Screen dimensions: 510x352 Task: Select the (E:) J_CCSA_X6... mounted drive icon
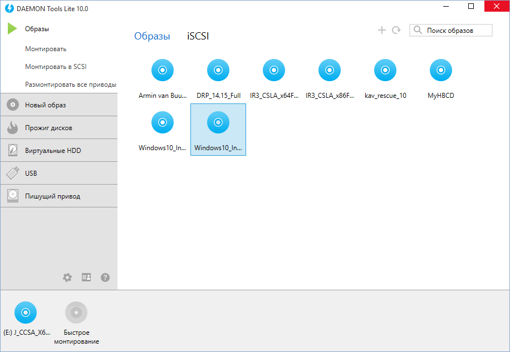coord(26,313)
